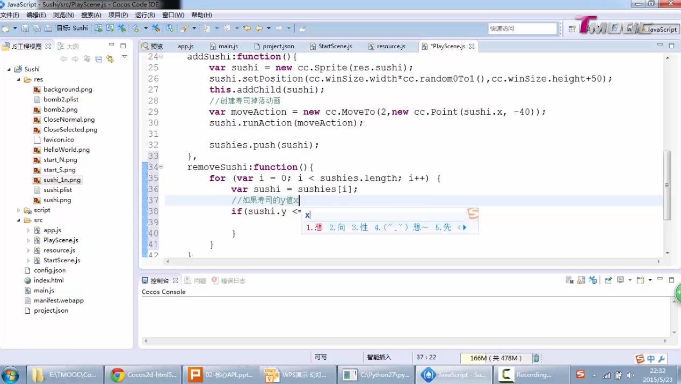The height and width of the screenshot is (384, 681).
Task: Click Collapse All icon in project view
Action: pos(98,59)
